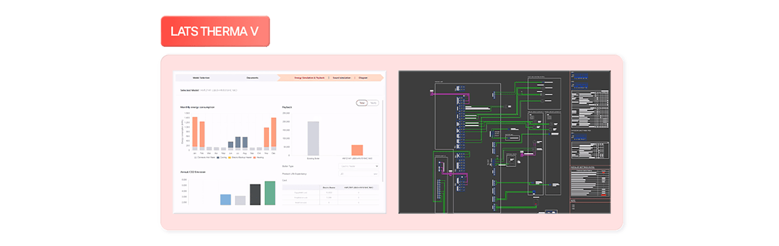The image size is (779, 246).
Task: Open the Documents step tab
Action: coord(252,78)
